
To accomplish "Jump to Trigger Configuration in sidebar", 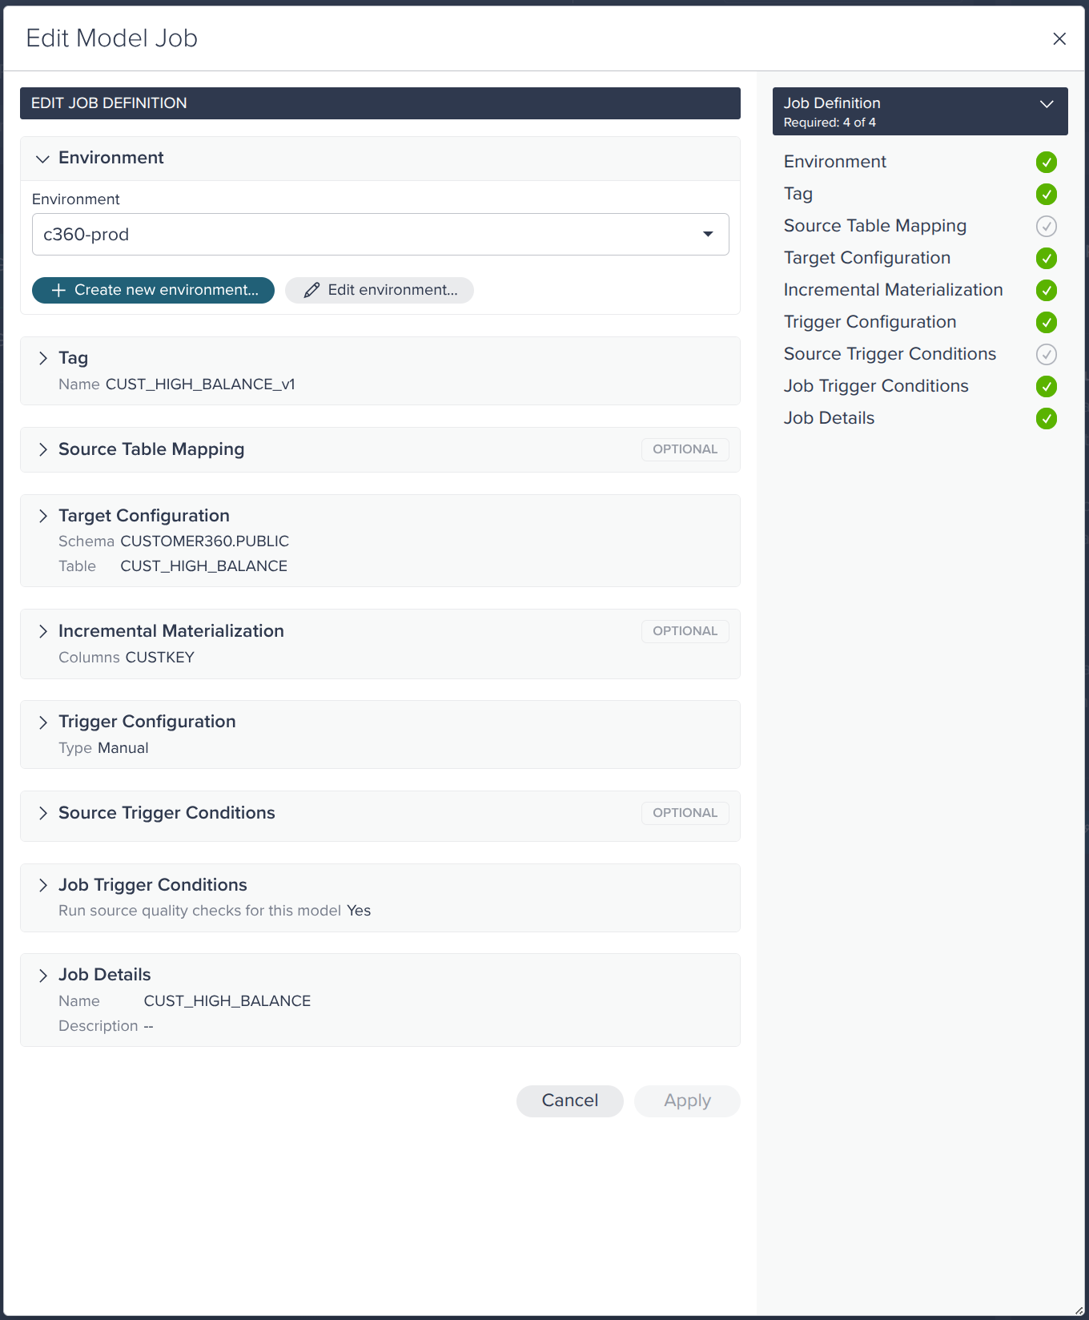I will (x=870, y=322).
